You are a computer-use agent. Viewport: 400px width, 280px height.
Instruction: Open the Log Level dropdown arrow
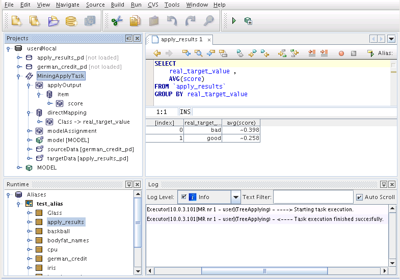236,197
